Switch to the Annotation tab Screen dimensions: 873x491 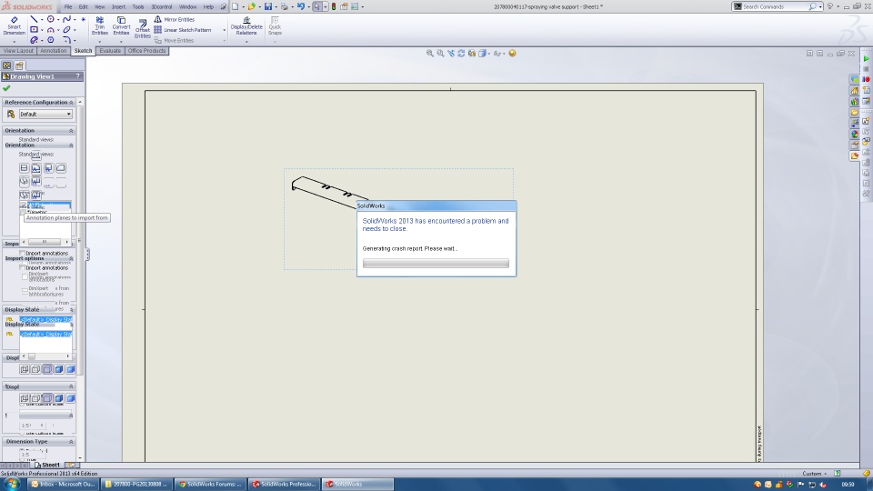click(54, 51)
